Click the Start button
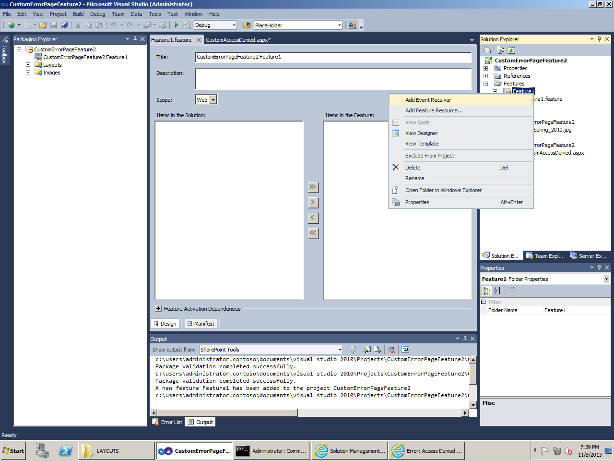Image resolution: width=614 pixels, height=461 pixels. pyautogui.click(x=13, y=451)
